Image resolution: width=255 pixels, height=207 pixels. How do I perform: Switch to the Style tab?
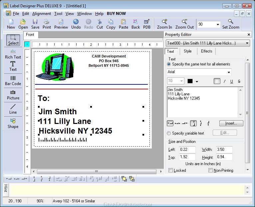pos(188,51)
